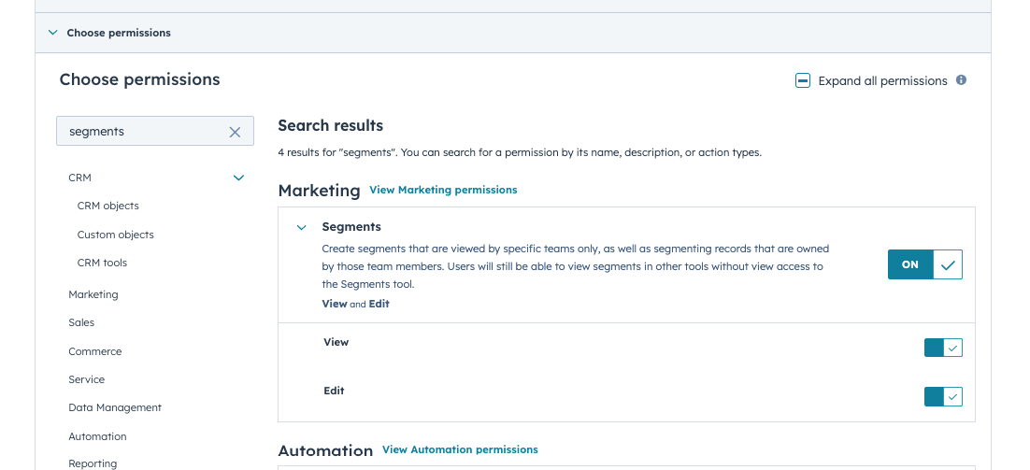Go to CRM tools category
Screen dimensions: 1030x470
pos(102,263)
